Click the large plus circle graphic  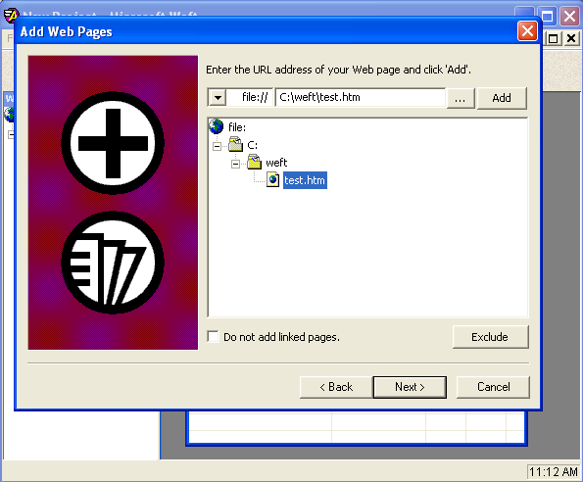pyautogui.click(x=113, y=143)
